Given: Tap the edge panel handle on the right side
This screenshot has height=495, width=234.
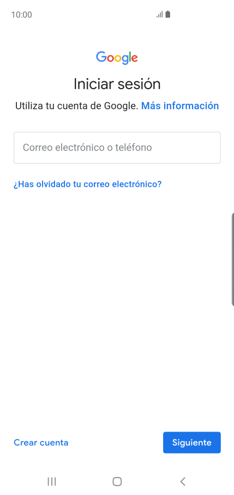Looking at the screenshot, I should pyautogui.click(x=233, y=260).
